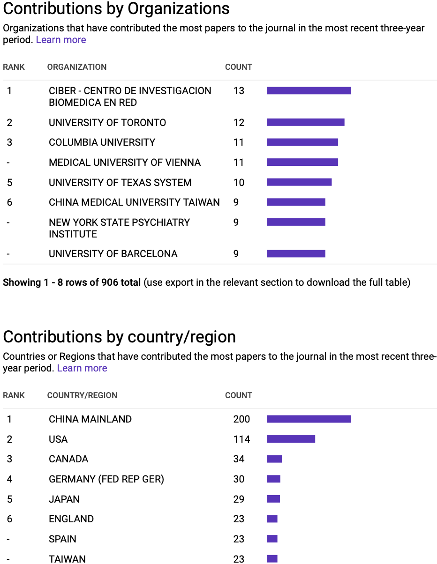Image resolution: width=437 pixels, height=564 pixels.
Task: Select the CIBER - Centro de Investigacion Biomedica row
Action: pyautogui.click(x=219, y=96)
